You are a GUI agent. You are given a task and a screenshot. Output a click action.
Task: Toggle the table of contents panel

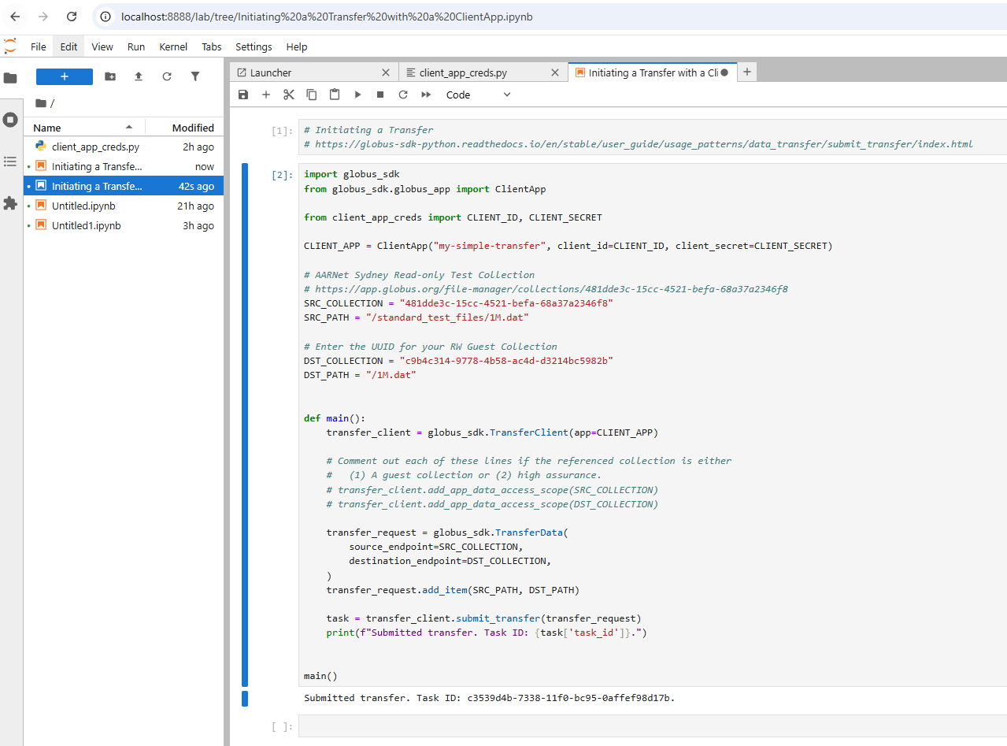(x=10, y=161)
